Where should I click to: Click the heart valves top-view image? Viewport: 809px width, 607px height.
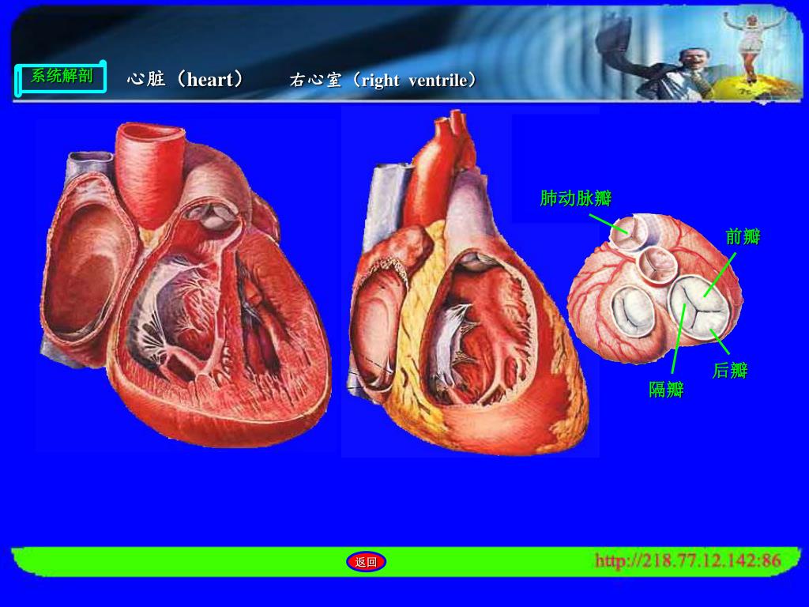(x=654, y=289)
